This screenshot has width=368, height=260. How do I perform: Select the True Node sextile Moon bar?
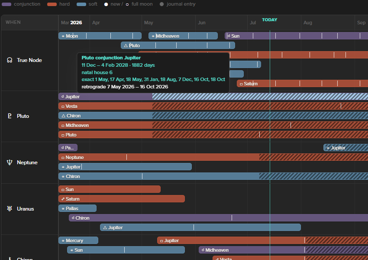(100, 36)
